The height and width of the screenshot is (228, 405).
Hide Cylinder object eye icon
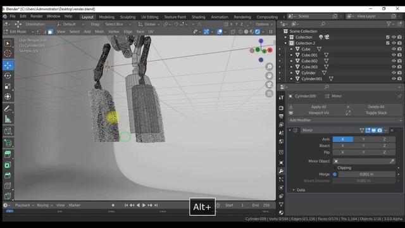click(394, 73)
